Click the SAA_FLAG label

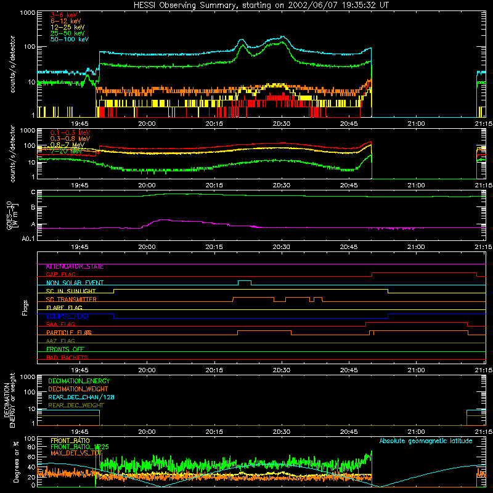[x=60, y=324]
